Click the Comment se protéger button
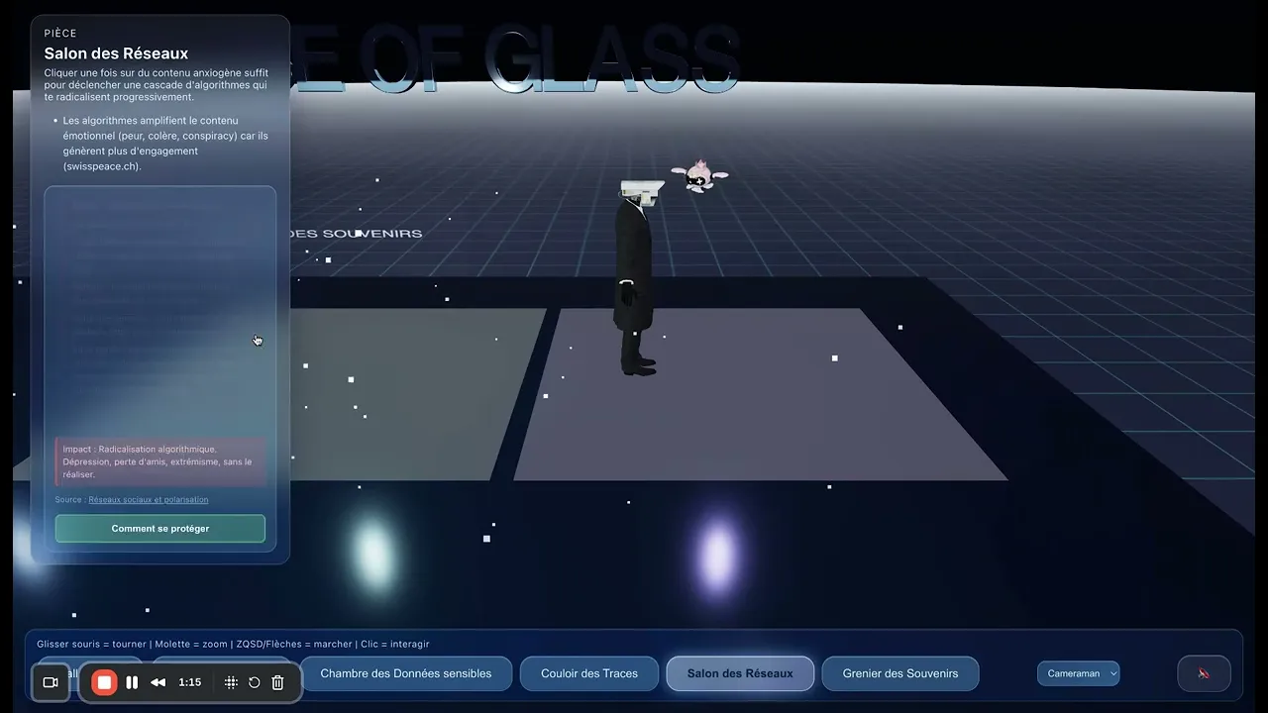1268x713 pixels. pos(160,529)
